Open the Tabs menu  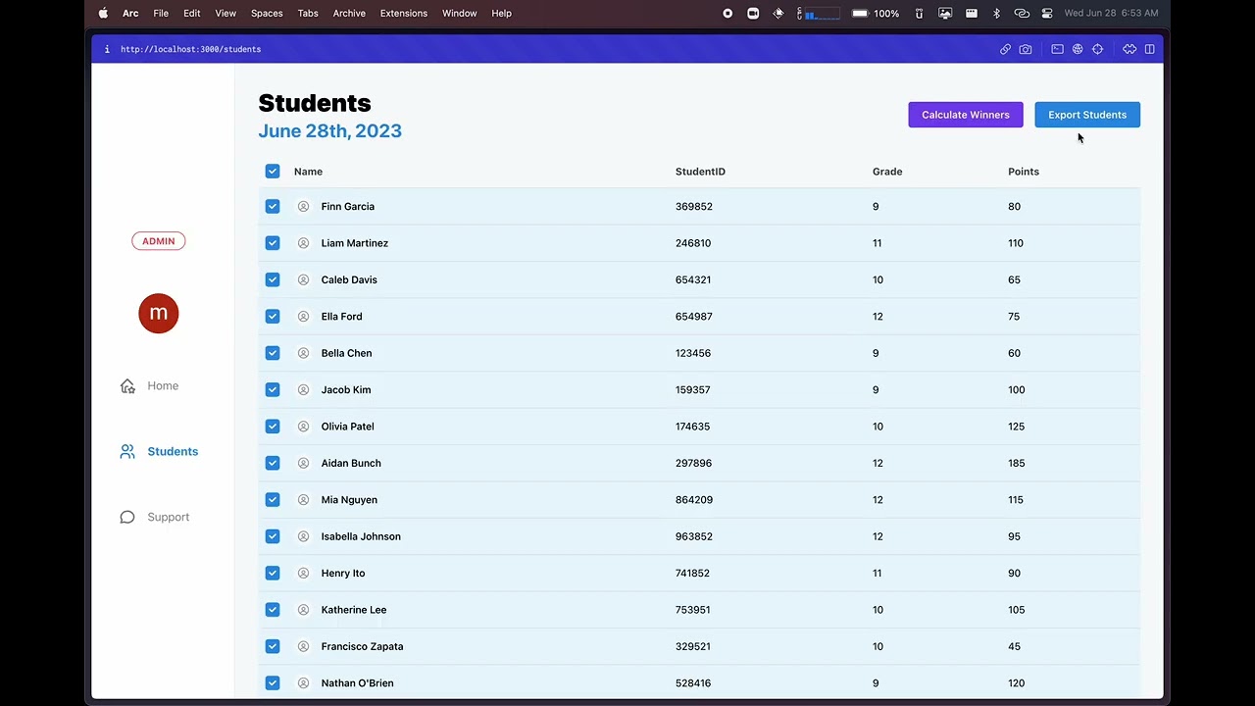coord(308,13)
